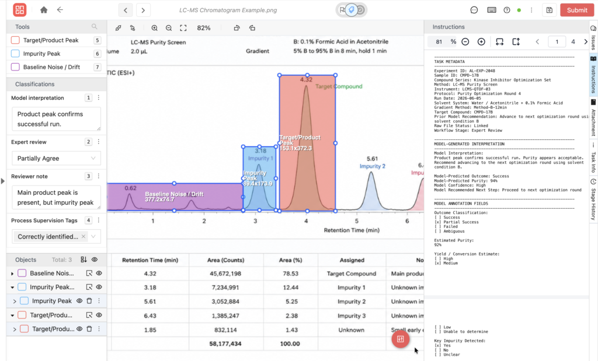
Task: Hide the Impurity Peak object
Action: pyautogui.click(x=79, y=301)
